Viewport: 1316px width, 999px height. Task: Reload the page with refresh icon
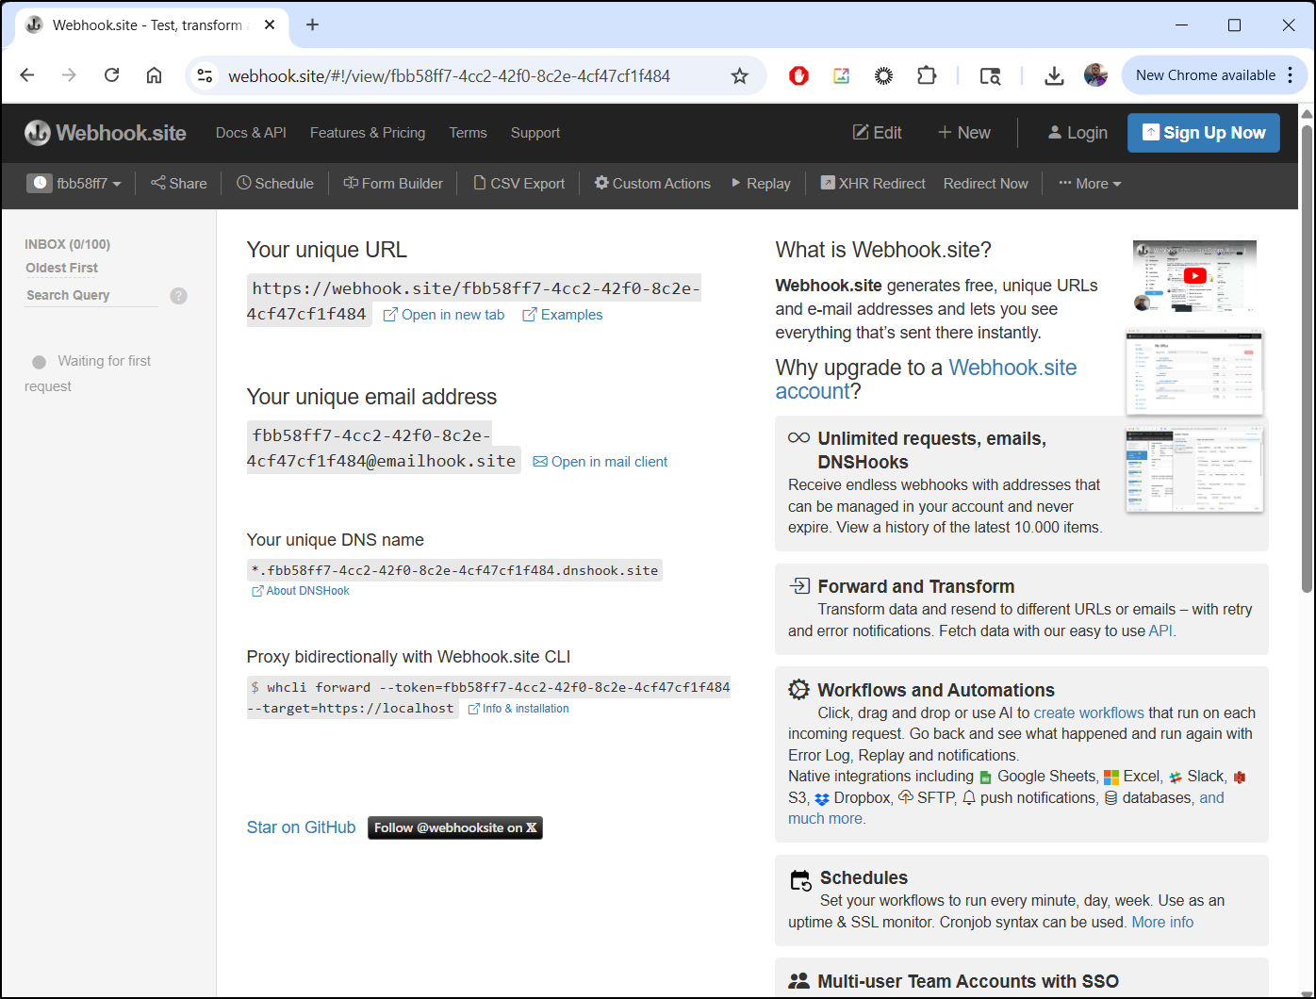111,75
